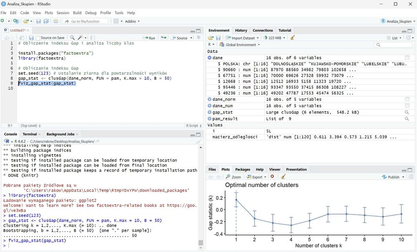Open the Plots menu in menu bar
Screen dimensions: 417x252
(x=49, y=13)
